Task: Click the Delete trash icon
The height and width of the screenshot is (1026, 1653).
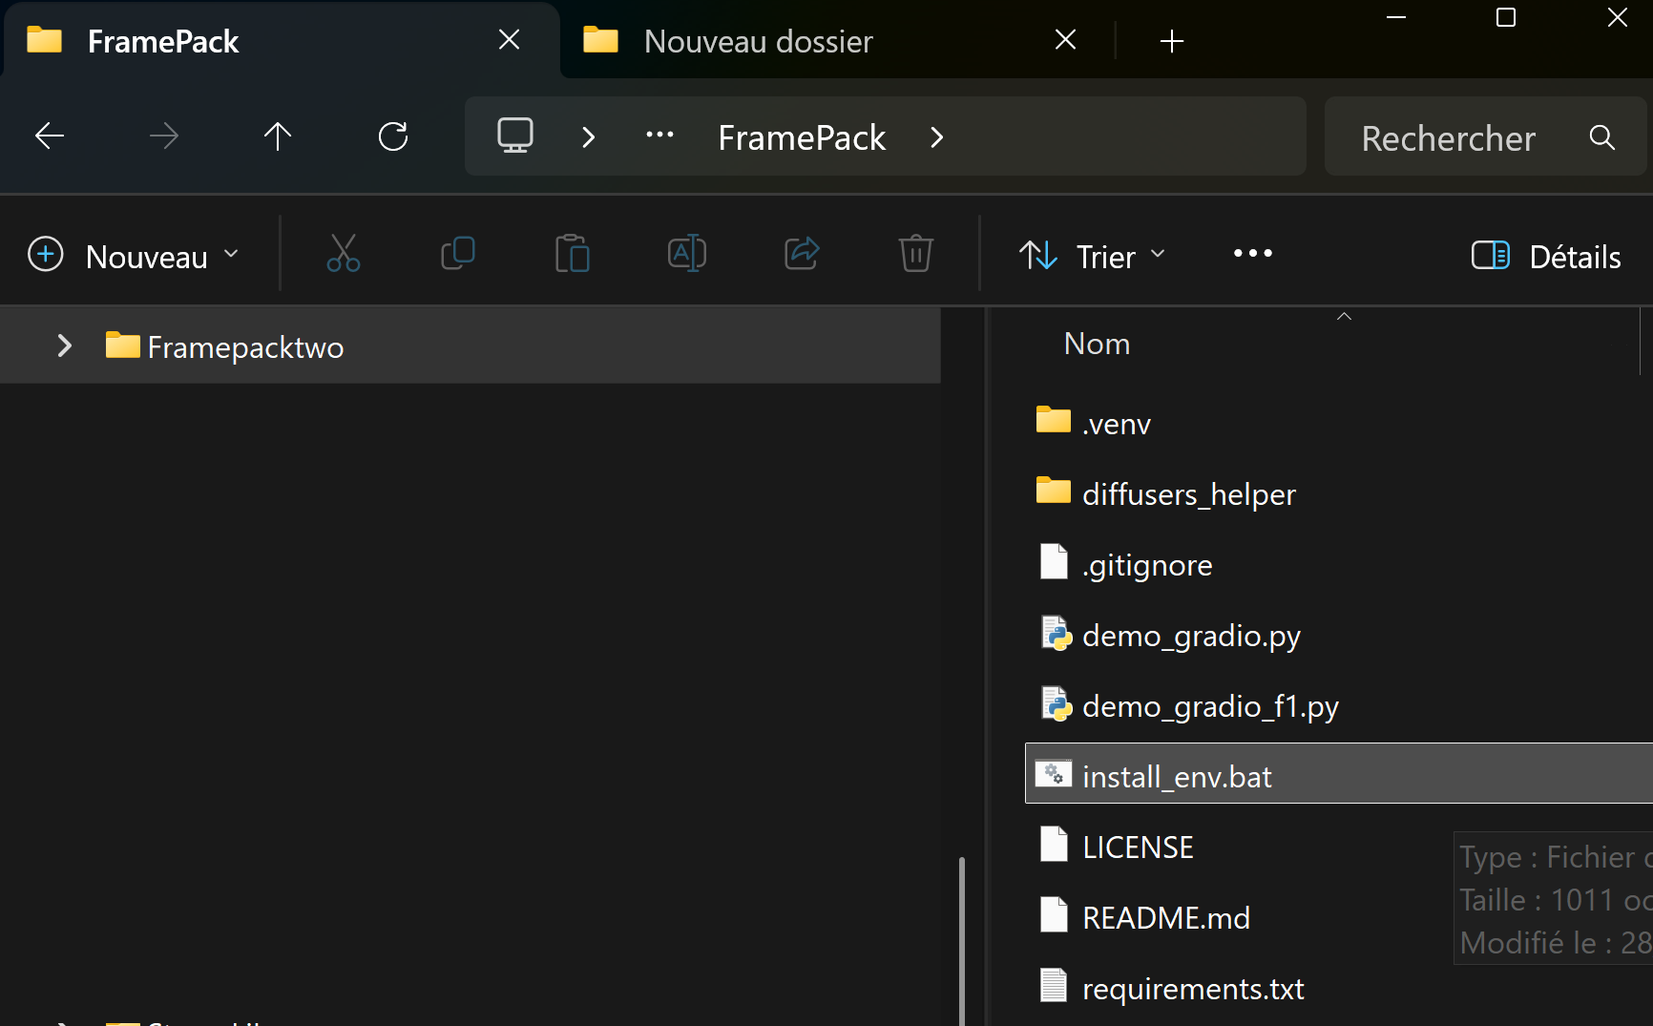Action: pos(916,254)
